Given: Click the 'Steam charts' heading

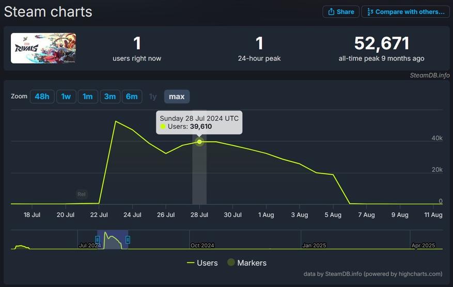Looking at the screenshot, I should (48, 12).
